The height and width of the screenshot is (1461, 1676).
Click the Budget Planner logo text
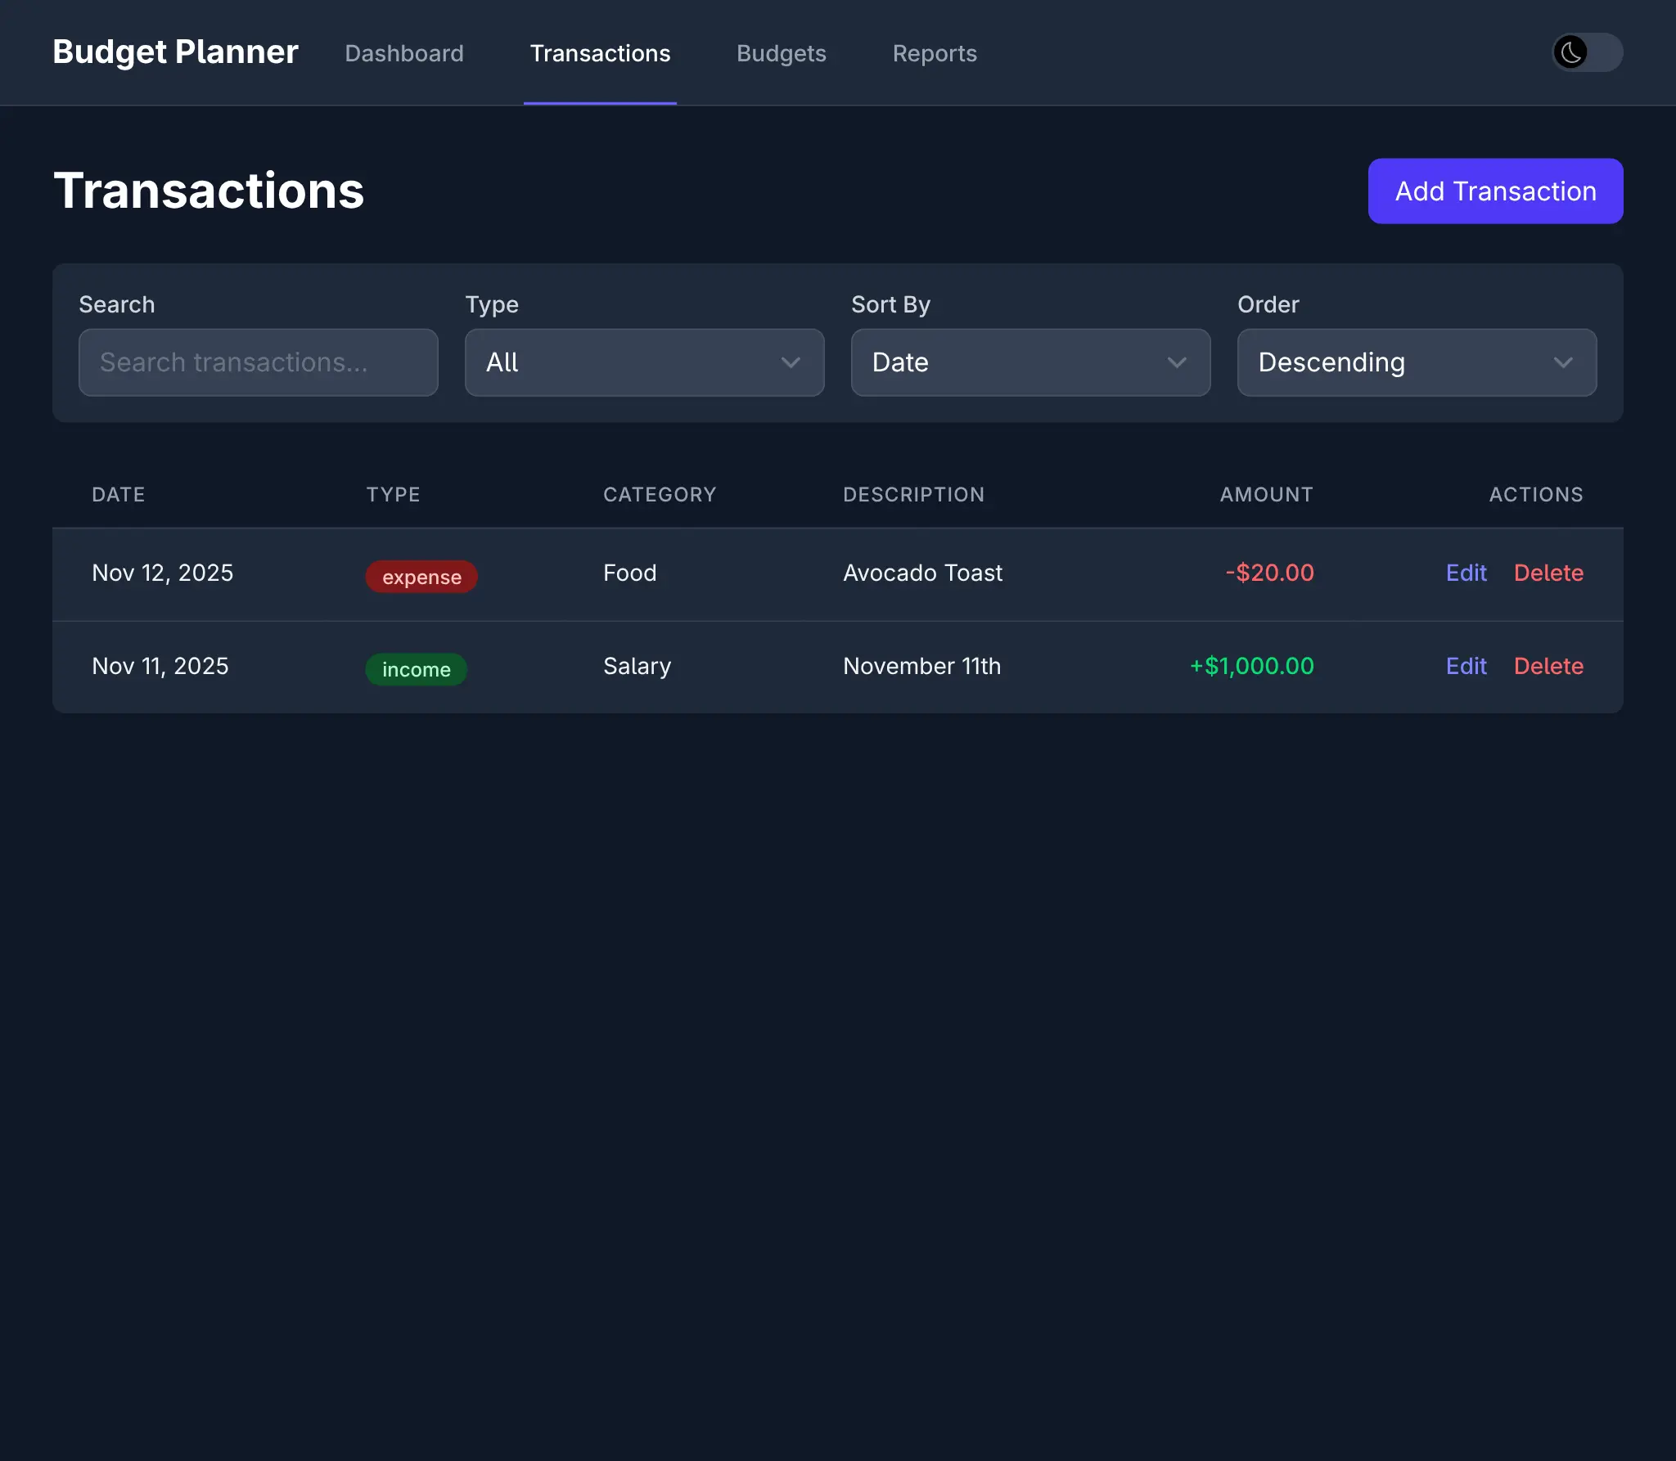174,51
